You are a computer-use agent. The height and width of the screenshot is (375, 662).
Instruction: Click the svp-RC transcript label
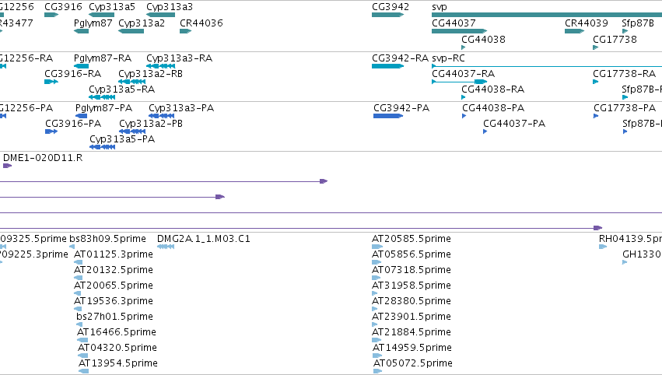point(448,58)
